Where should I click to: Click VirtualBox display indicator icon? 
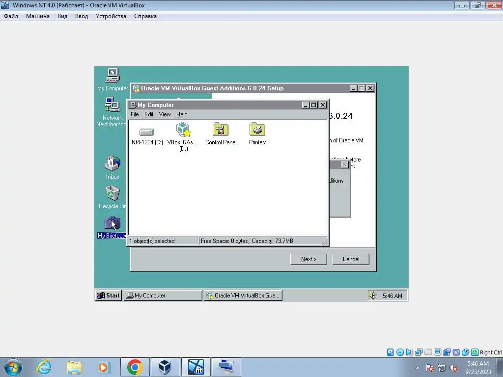[x=437, y=352]
